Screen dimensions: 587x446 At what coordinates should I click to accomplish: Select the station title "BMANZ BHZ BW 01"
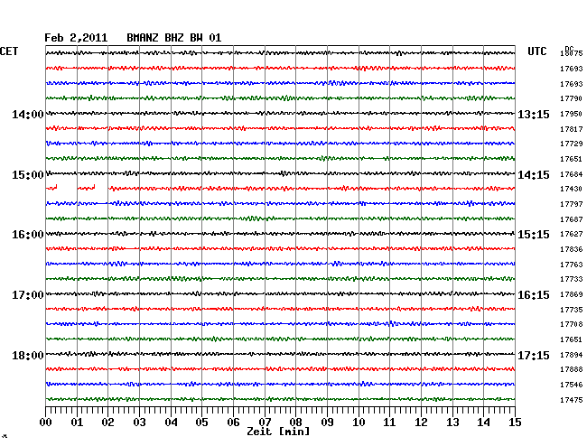click(x=174, y=38)
